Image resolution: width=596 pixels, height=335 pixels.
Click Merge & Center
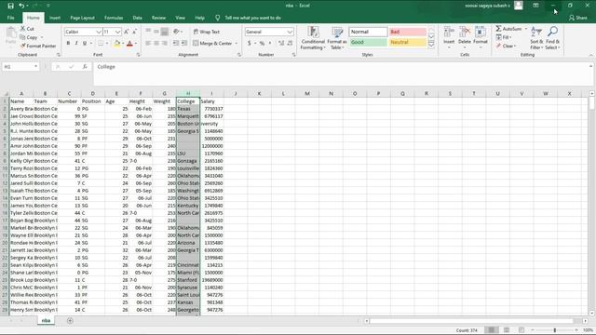pos(212,44)
